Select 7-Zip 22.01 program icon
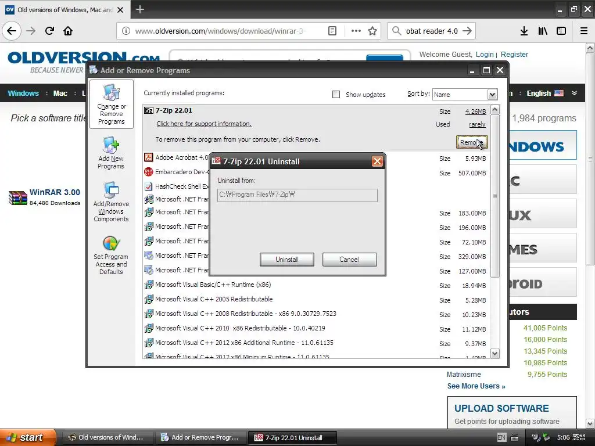Screen dimensions: 595x446 (x=148, y=110)
